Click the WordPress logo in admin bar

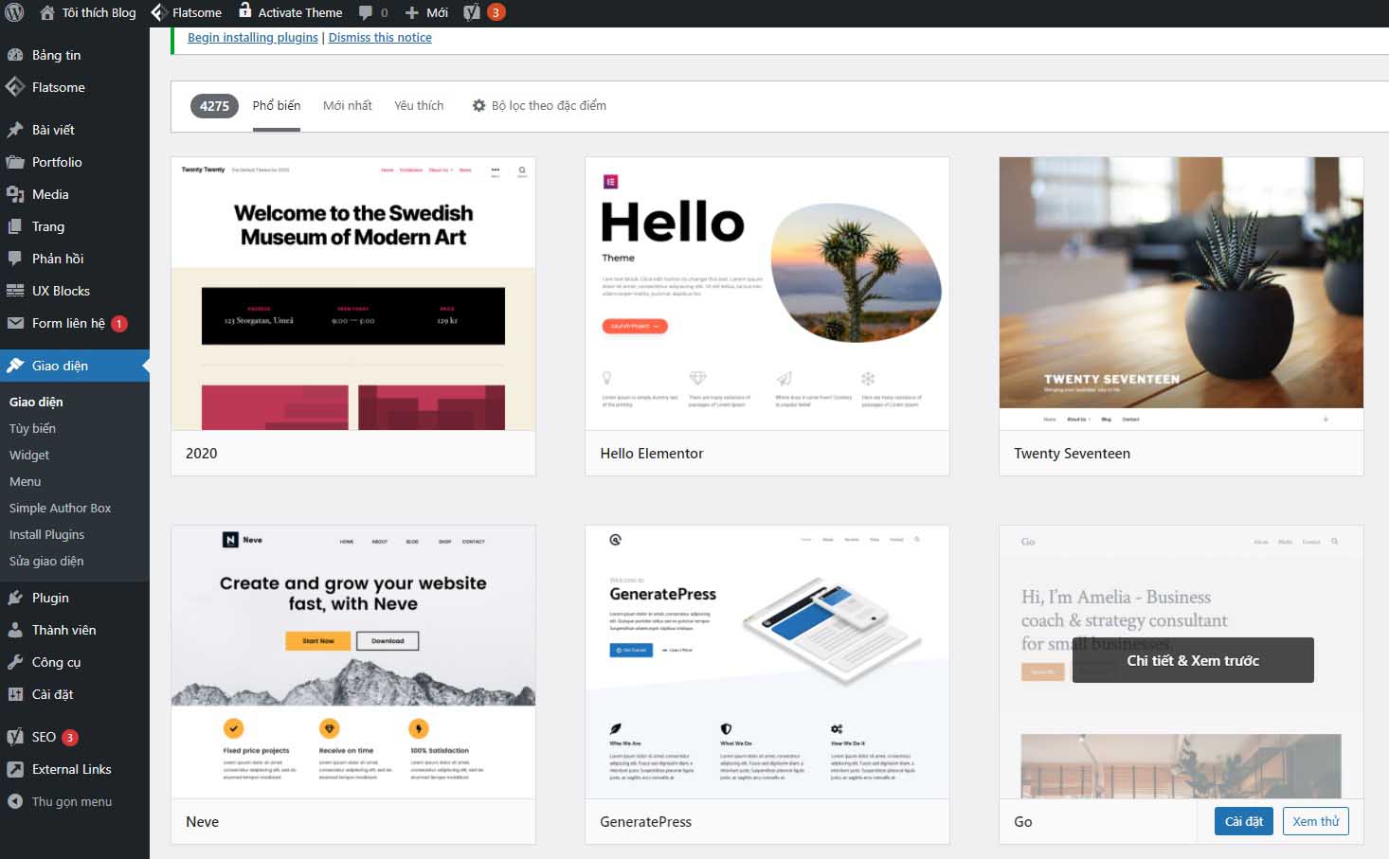pyautogui.click(x=14, y=12)
